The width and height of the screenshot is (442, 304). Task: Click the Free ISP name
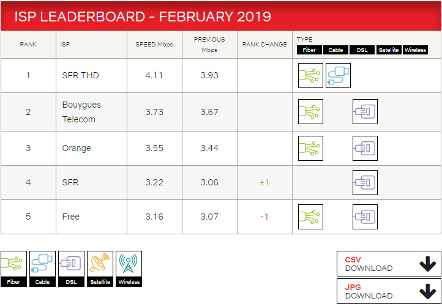tap(71, 217)
